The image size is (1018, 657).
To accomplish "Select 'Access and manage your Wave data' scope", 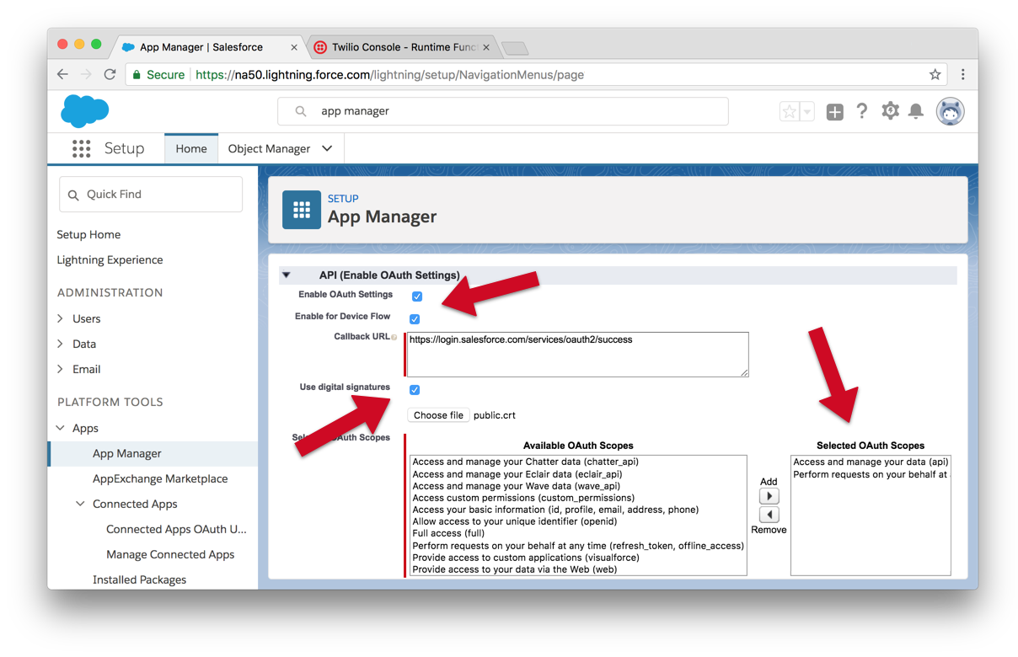I will 516,486.
